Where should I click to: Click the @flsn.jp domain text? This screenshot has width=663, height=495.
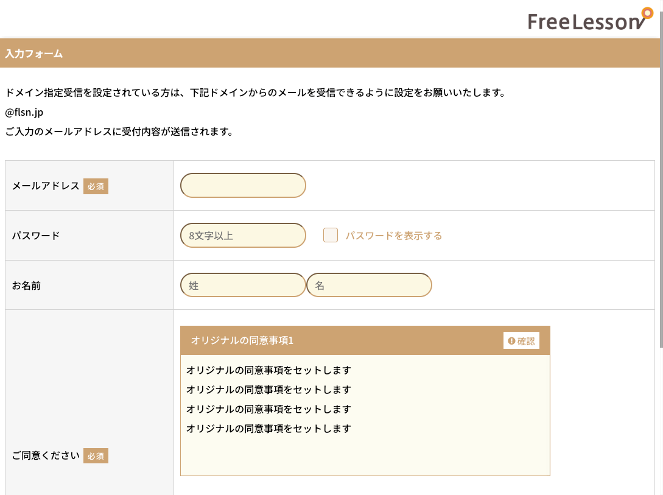24,112
